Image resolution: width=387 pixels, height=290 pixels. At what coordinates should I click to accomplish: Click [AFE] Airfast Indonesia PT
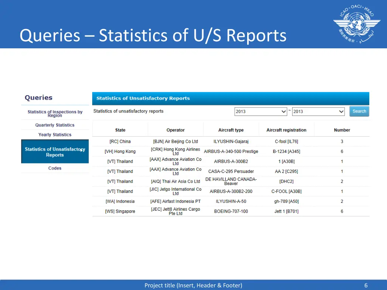(175, 202)
